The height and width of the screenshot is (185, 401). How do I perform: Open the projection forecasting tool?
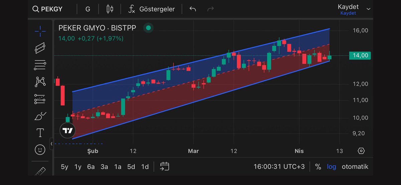[40, 99]
